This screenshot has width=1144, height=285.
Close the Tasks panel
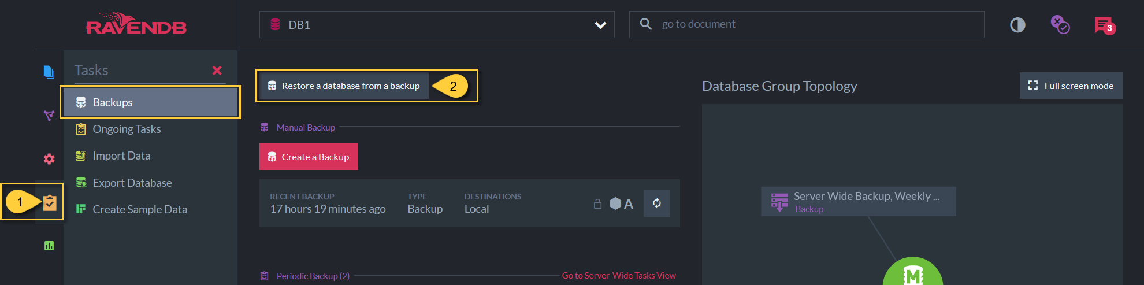(x=217, y=71)
